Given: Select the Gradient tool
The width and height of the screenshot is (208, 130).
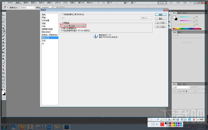Looking at the screenshot, I should click(3, 52).
